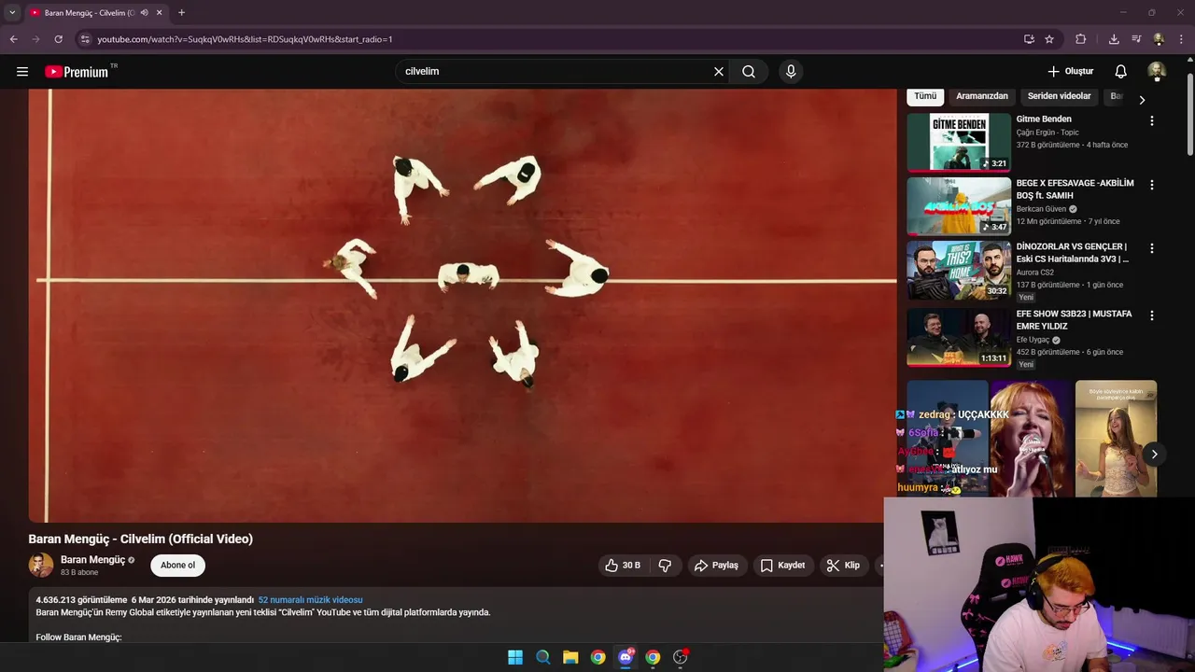Open media controls icon in toolbar

pos(1136,39)
